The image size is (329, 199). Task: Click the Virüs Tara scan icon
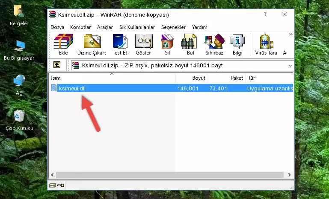[266, 44]
